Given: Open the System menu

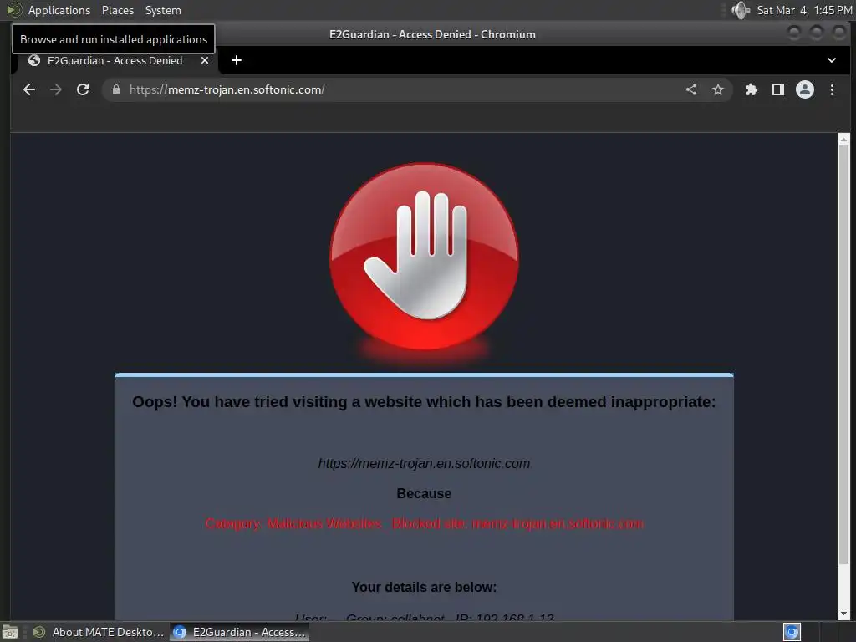Looking at the screenshot, I should click(x=163, y=10).
